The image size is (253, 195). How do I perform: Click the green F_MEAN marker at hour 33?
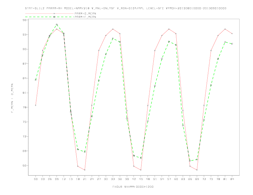pyautogui.click(x=113, y=39)
